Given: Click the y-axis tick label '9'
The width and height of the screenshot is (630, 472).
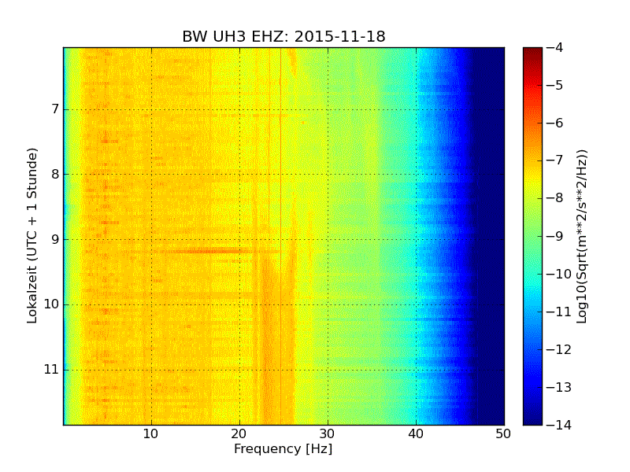Looking at the screenshot, I should (55, 239).
